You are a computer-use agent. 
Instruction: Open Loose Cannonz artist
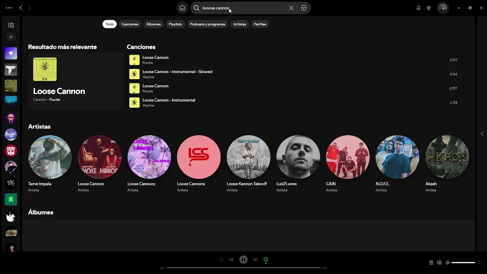pyautogui.click(x=149, y=163)
